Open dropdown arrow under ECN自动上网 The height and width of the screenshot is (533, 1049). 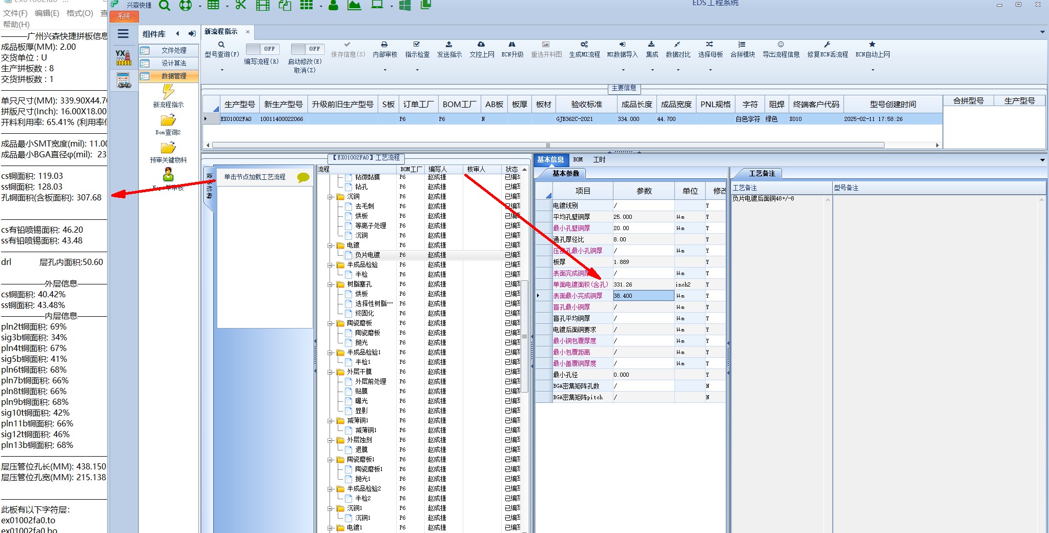[873, 70]
